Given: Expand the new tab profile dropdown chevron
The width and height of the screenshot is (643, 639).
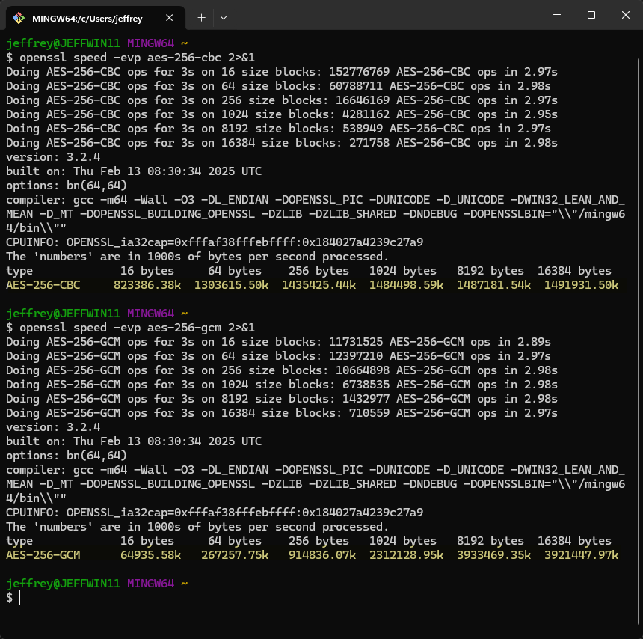Looking at the screenshot, I should (224, 18).
